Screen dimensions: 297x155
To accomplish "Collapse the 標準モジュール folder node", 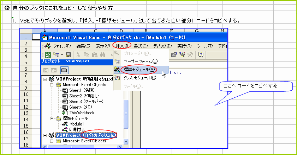I will click(x=52, y=118).
